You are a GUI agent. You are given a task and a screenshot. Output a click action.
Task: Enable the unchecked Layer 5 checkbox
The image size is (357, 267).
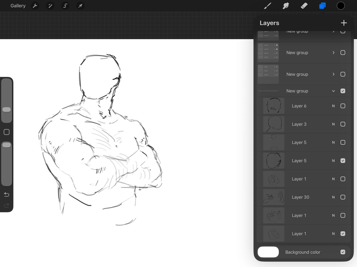click(343, 142)
